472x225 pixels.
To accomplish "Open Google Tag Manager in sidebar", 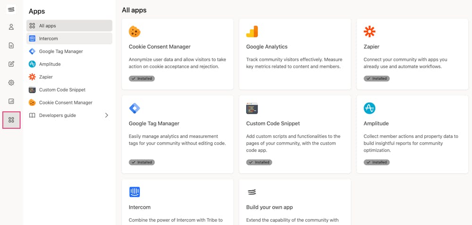I will coord(61,51).
